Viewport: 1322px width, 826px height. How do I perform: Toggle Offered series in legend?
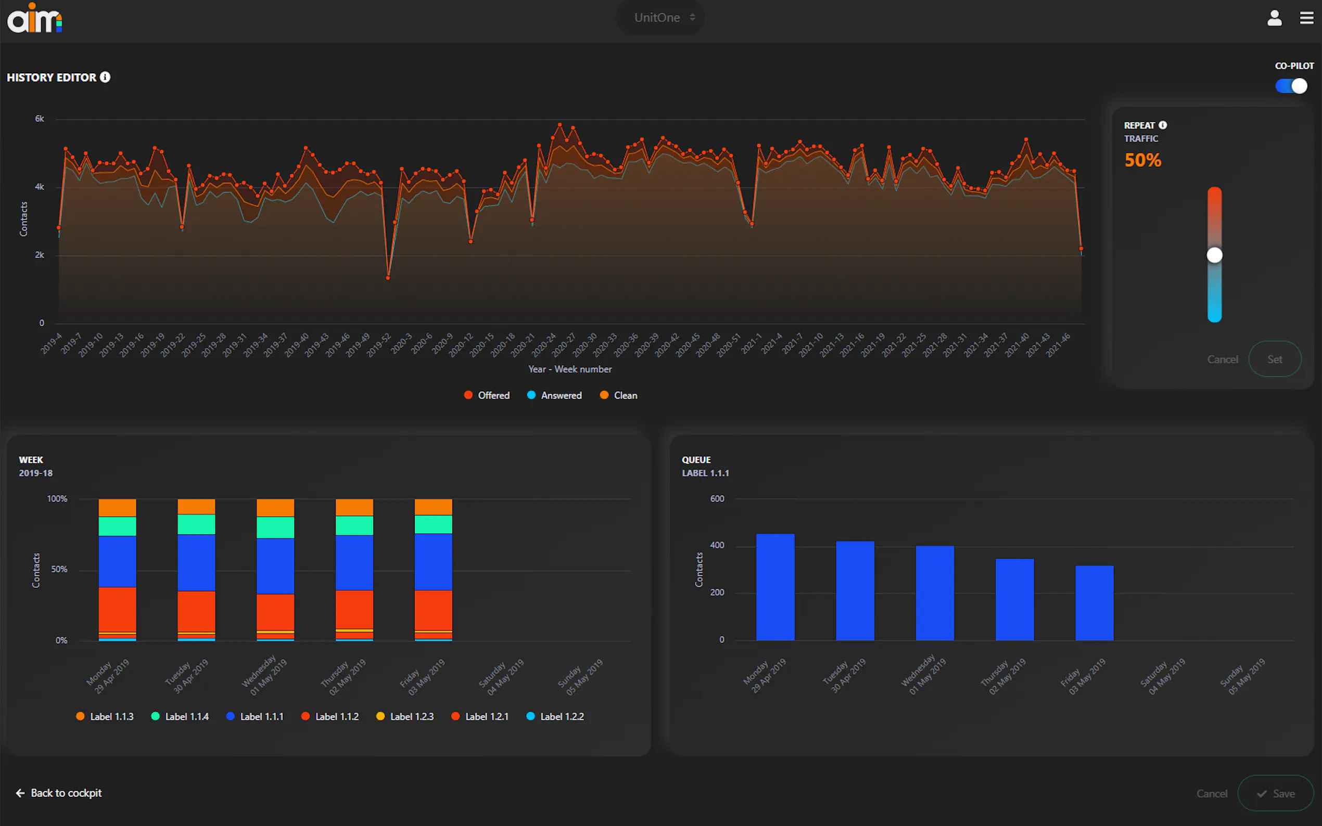(487, 395)
